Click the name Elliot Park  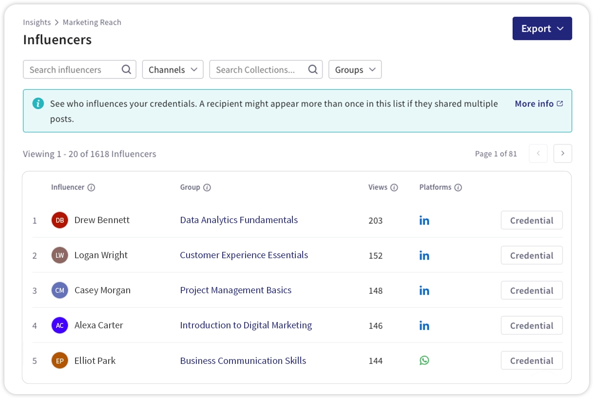click(x=95, y=361)
